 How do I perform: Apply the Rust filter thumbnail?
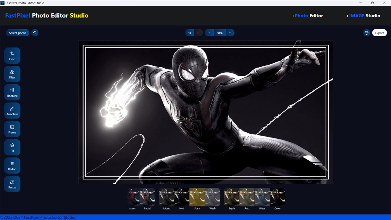(247, 199)
